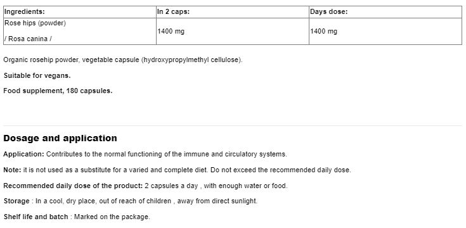The image size is (466, 228).
Task: Click 'Food supplement, 180 capsules.' text
Action: [x=58, y=91]
